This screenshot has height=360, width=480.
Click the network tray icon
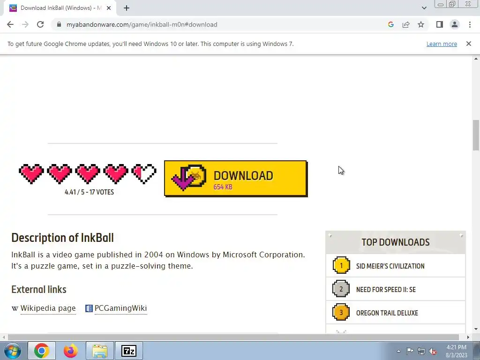(421, 351)
